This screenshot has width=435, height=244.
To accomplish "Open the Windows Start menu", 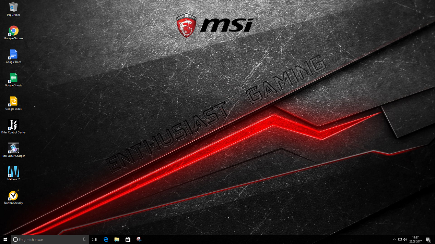I will [x=5, y=240].
